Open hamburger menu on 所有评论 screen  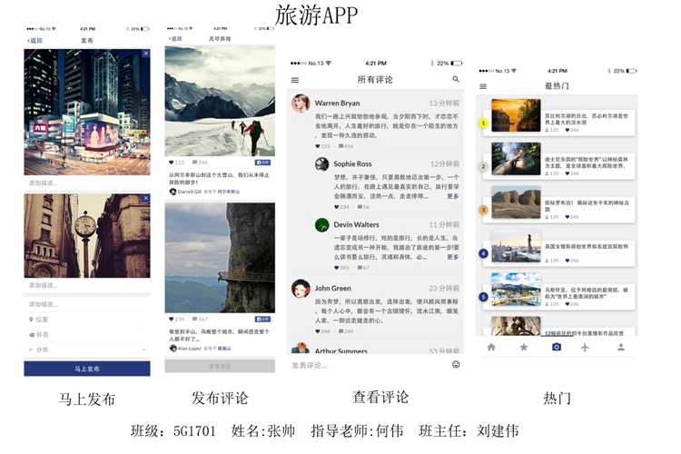[295, 80]
